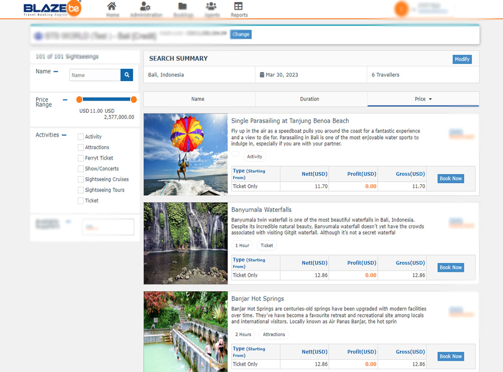This screenshot has height=372, width=503.
Task: Click the orange user avatar icon
Action: (x=401, y=9)
